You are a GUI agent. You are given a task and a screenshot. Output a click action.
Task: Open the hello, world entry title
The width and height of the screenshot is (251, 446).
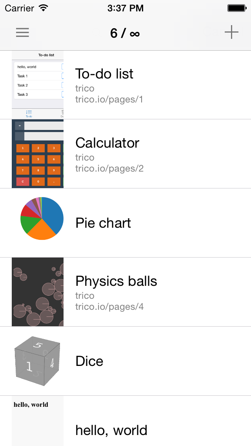pos(111,430)
